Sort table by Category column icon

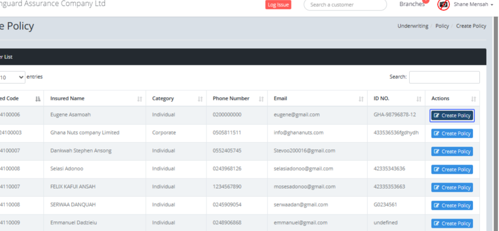point(200,99)
